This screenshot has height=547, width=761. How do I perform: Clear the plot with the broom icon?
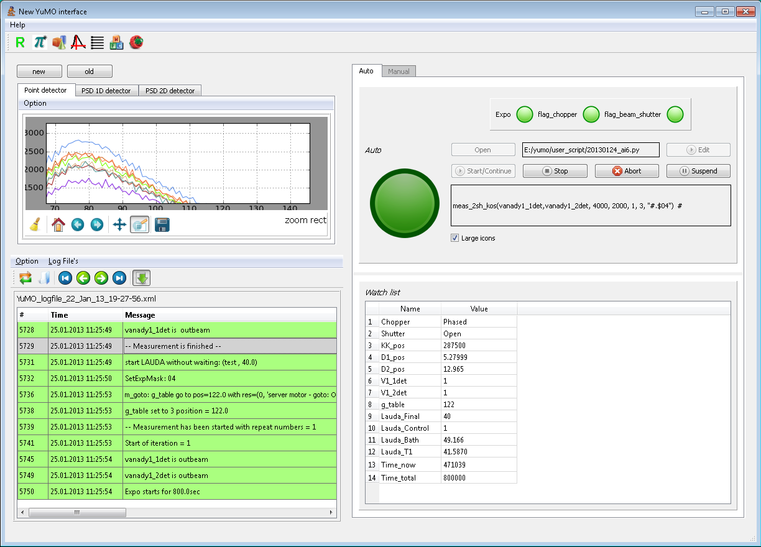point(35,224)
